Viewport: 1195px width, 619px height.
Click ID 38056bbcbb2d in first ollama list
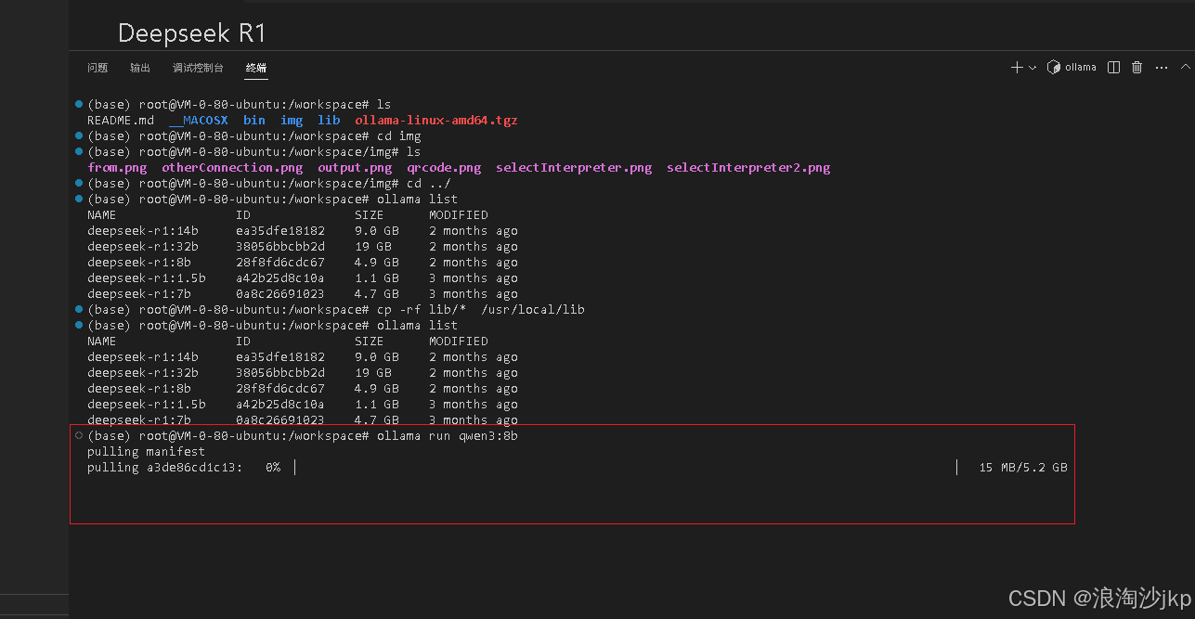coord(280,246)
